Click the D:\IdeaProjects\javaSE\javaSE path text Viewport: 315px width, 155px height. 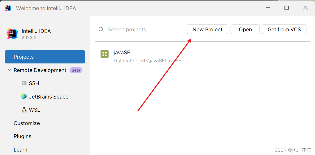pos(147,61)
